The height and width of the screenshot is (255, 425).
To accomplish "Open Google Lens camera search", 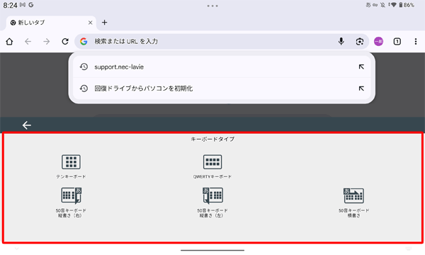I will (x=360, y=42).
